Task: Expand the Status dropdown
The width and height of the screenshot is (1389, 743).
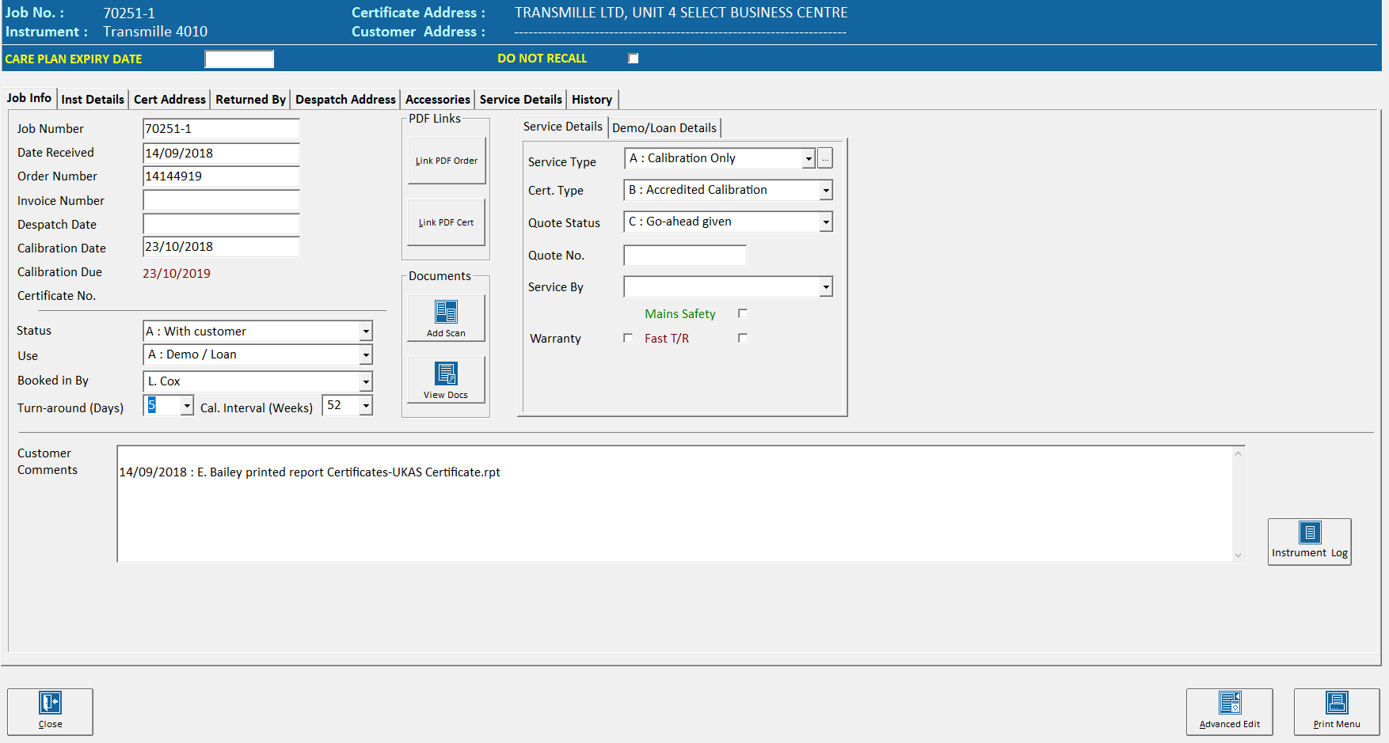Action: 366,331
